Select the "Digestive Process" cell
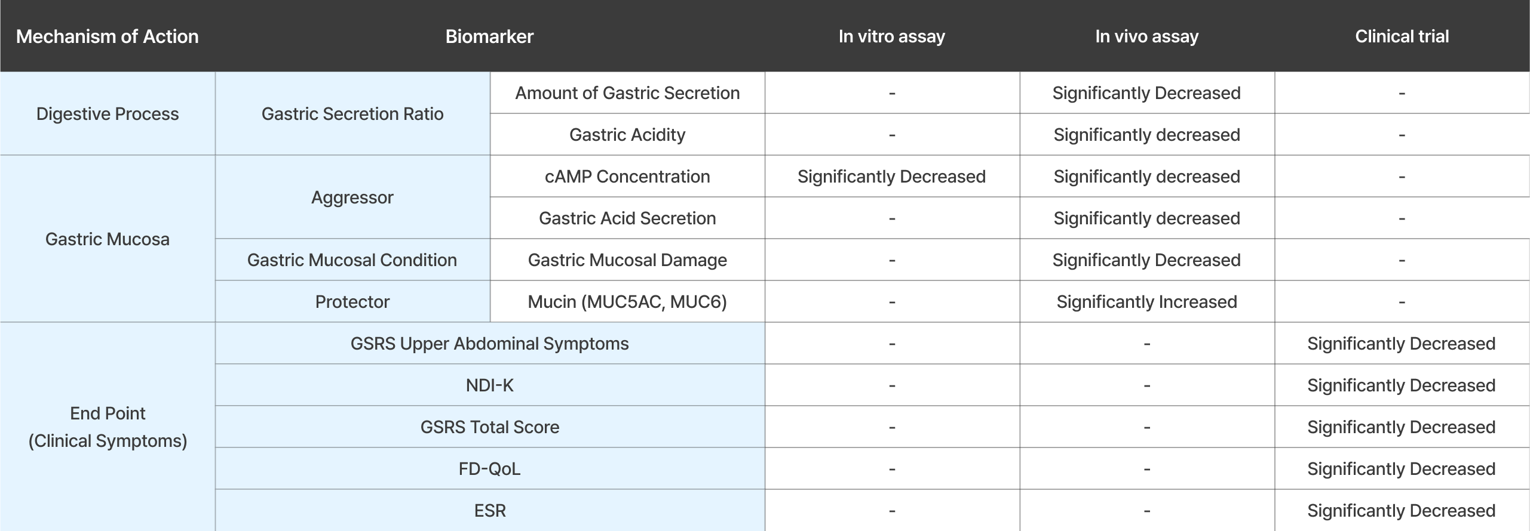 [108, 114]
